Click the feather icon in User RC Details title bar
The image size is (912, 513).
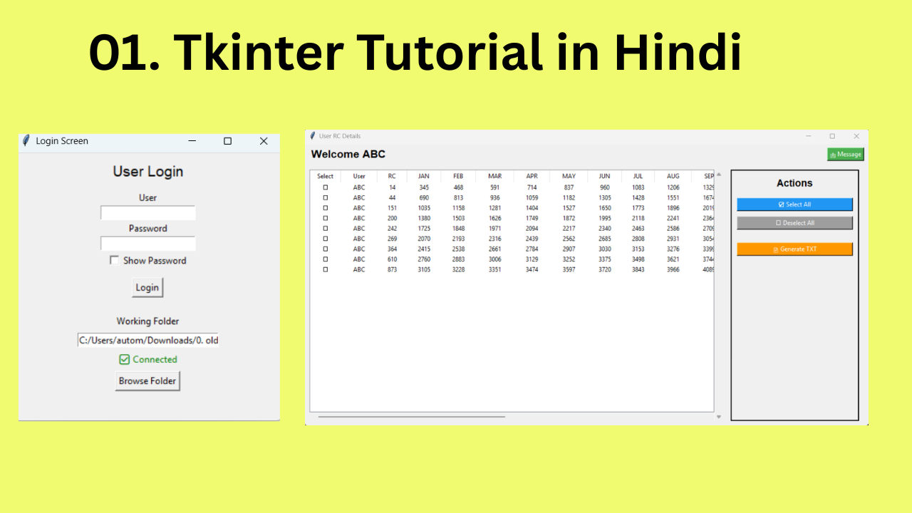312,135
